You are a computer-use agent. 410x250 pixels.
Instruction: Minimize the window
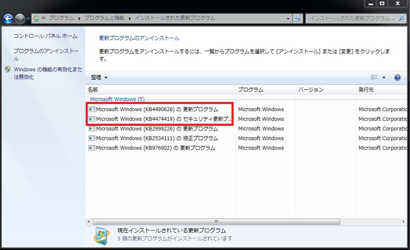pyautogui.click(x=371, y=4)
